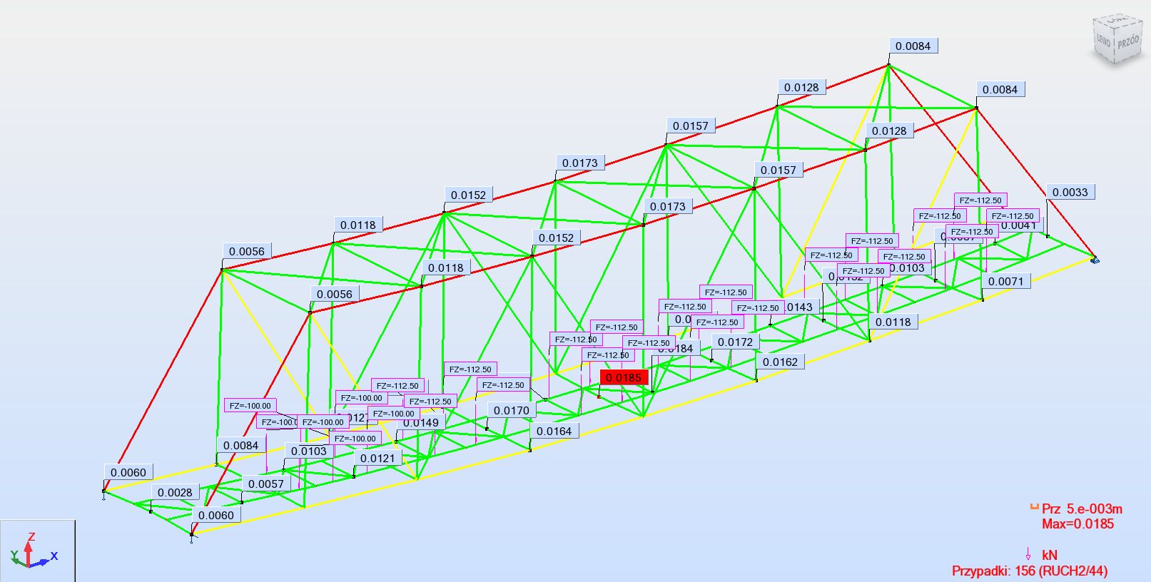Click the Przypadki: 156 (RUCH2/44) case text
The height and width of the screenshot is (582, 1151).
[1029, 571]
